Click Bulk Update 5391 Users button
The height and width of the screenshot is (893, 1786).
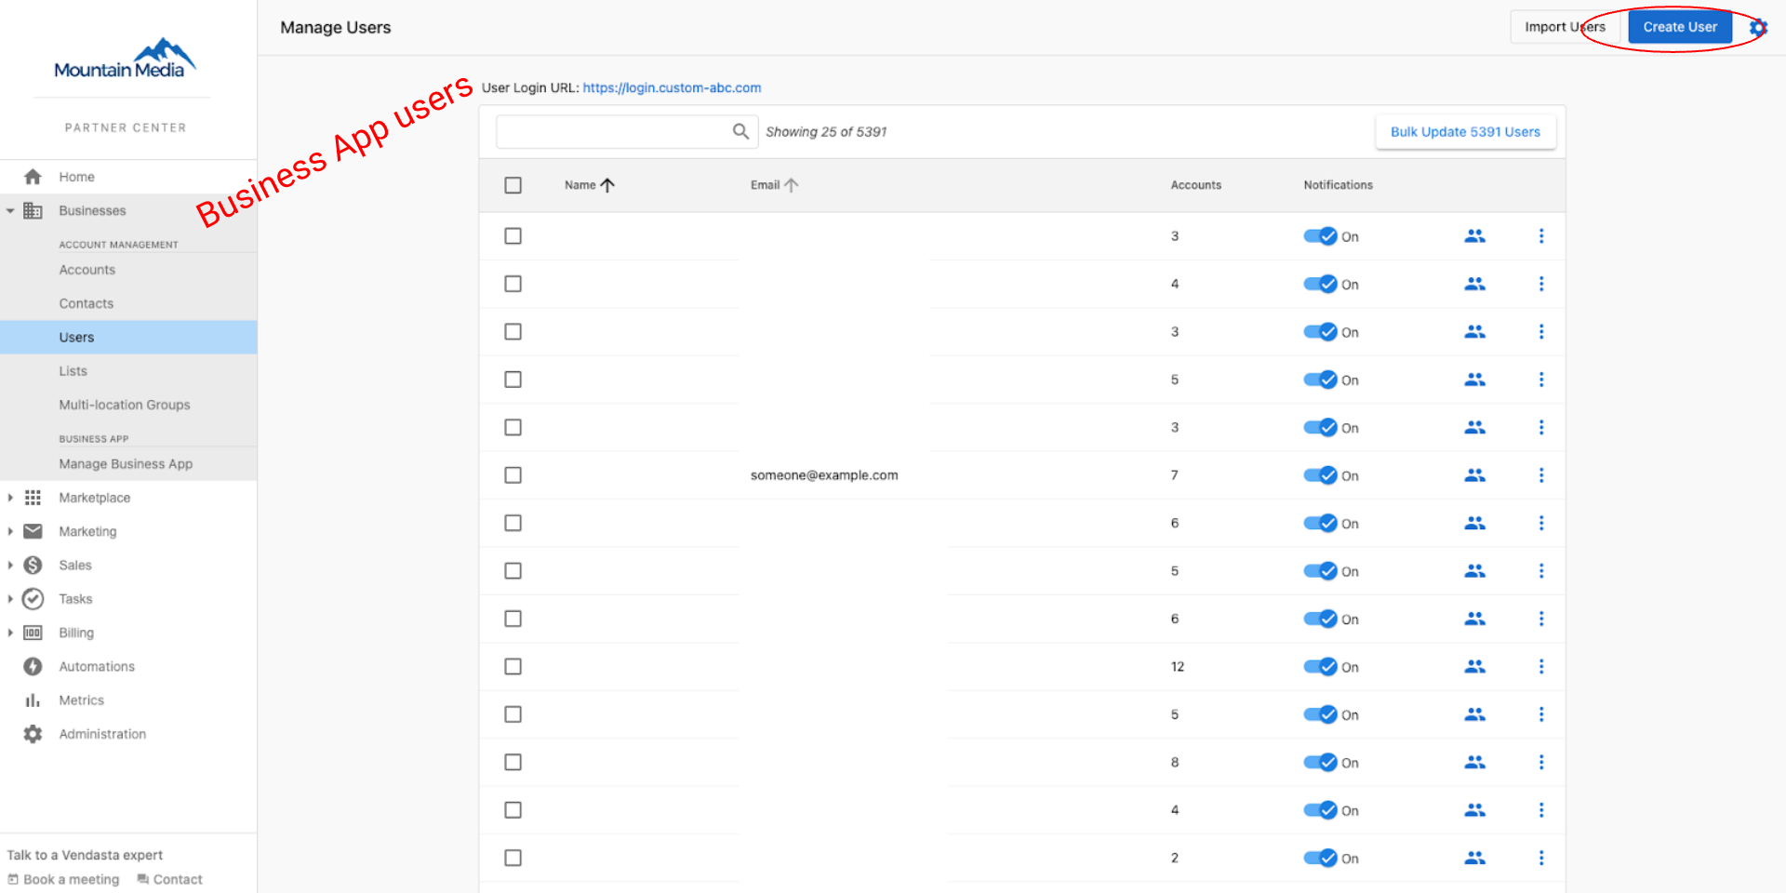(1465, 132)
